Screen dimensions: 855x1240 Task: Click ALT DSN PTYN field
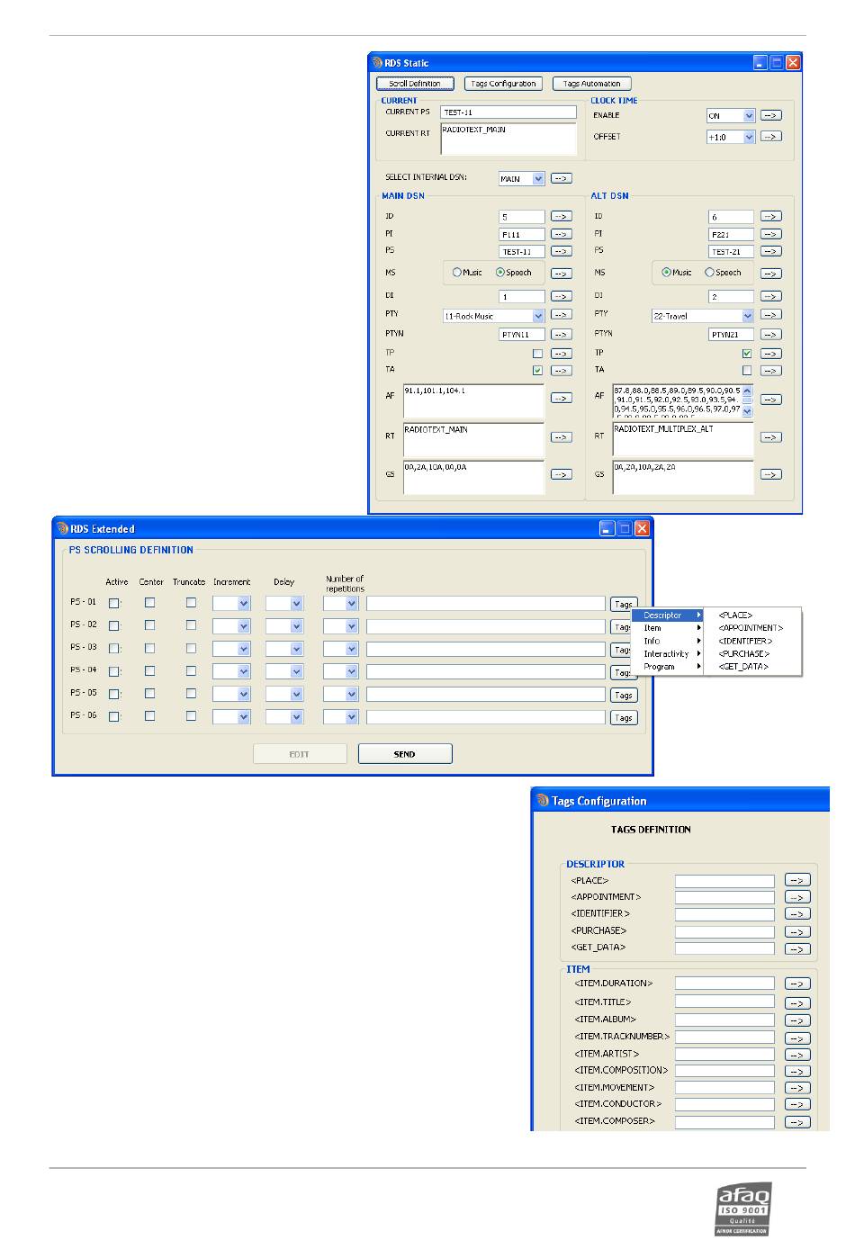[731, 335]
